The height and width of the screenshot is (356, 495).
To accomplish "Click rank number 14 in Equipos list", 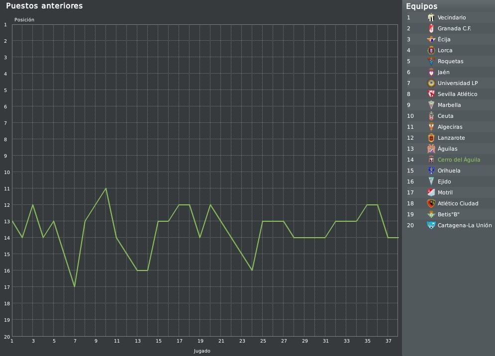I will [x=410, y=160].
